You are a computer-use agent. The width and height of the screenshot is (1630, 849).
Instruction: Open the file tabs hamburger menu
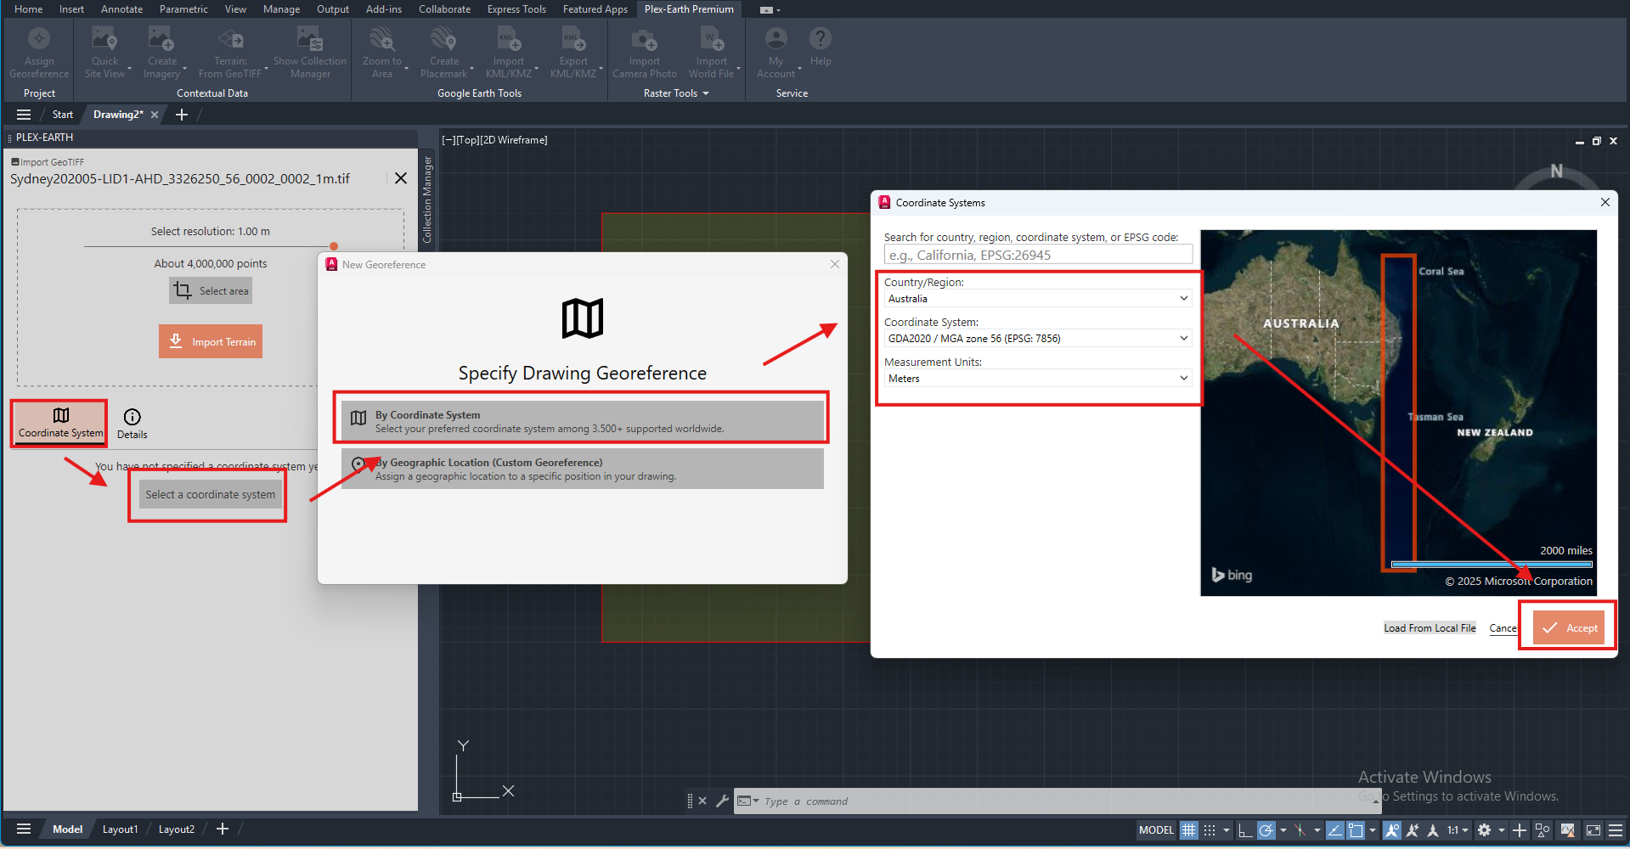[x=24, y=115]
